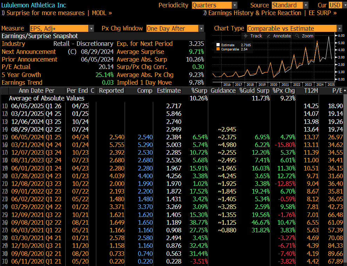Click the %Px Chg column header
This screenshot has width=347, height=266.
pos(283,91)
